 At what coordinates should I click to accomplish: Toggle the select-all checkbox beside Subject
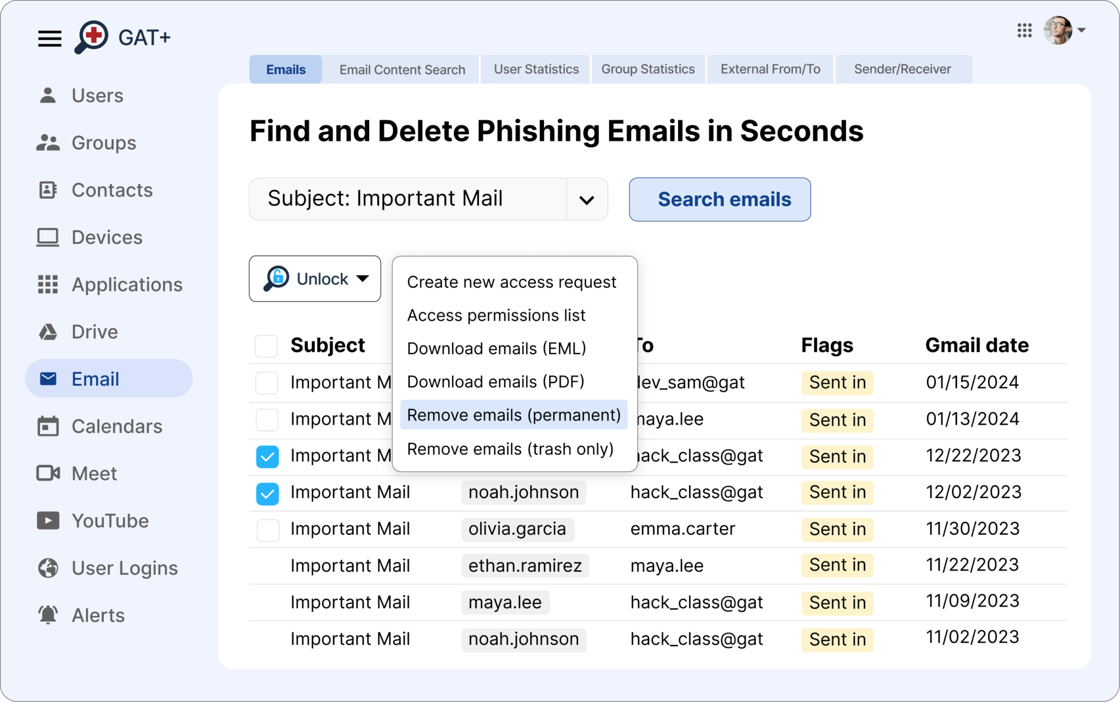pos(267,346)
